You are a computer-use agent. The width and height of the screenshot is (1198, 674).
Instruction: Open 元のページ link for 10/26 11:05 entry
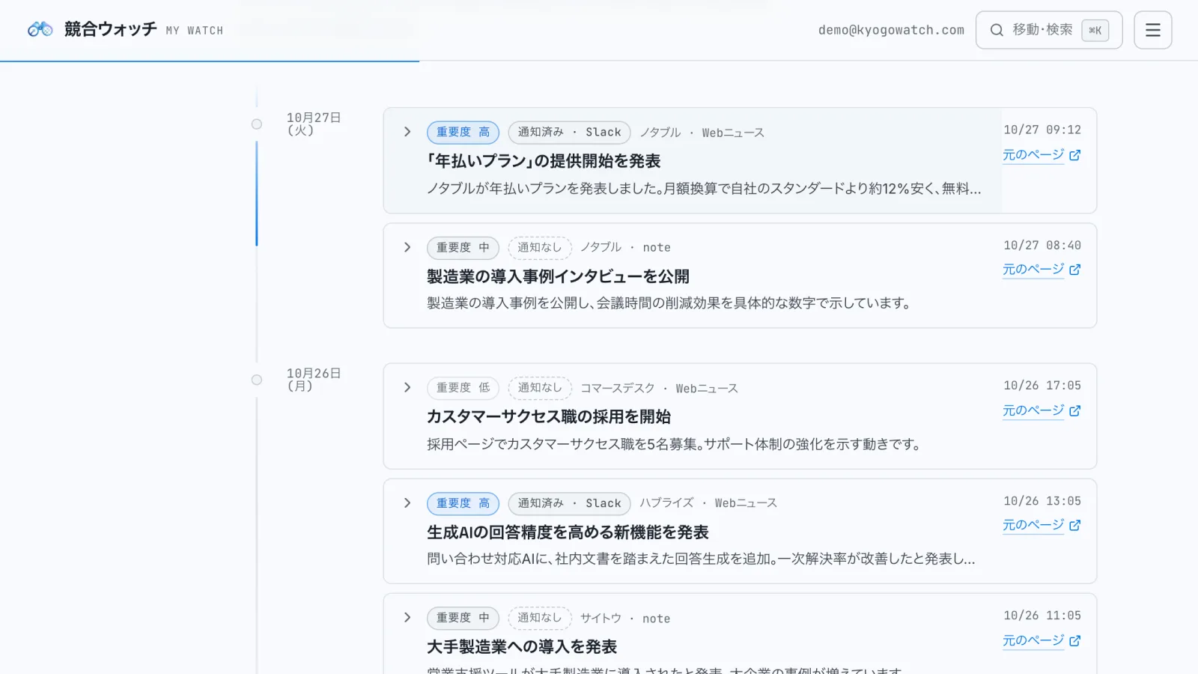pyautogui.click(x=1033, y=641)
